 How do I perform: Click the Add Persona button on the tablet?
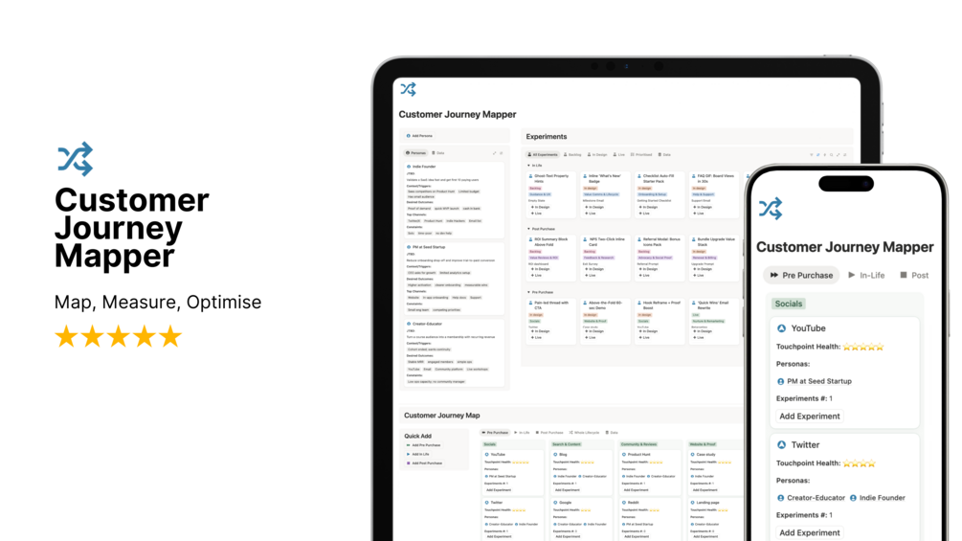(419, 136)
